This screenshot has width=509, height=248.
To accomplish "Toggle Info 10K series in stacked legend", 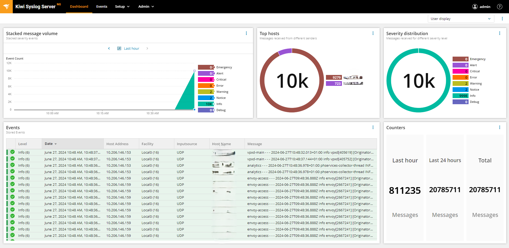I will tap(210, 104).
